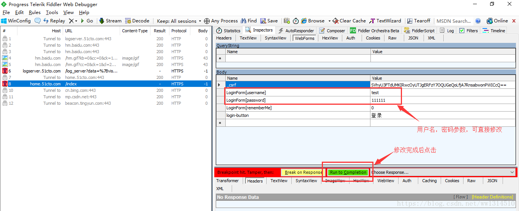This screenshot has height=211, width=519.
Task: Click the Raw link in response header
Action: (461, 197)
